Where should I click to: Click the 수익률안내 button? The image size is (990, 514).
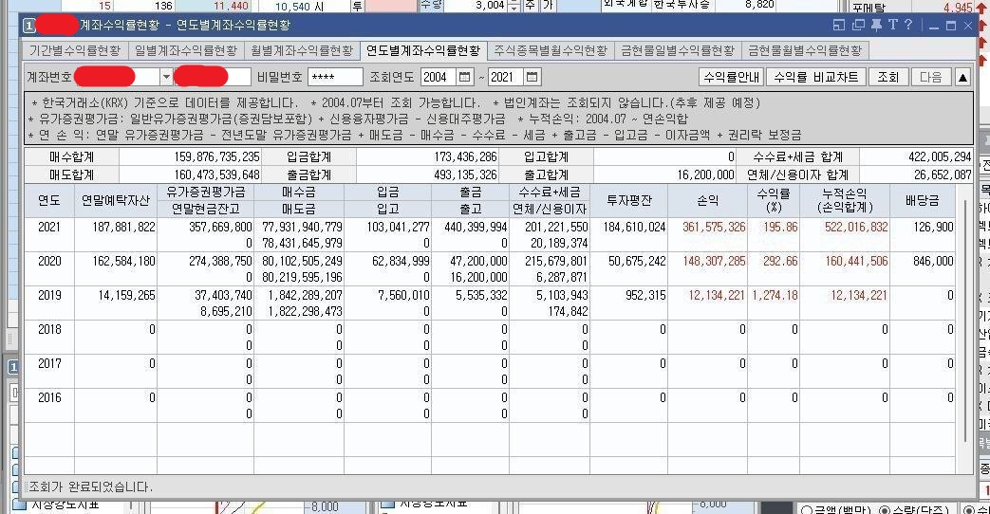(732, 77)
